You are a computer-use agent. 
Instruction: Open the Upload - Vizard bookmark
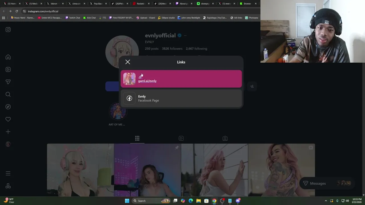point(146,18)
